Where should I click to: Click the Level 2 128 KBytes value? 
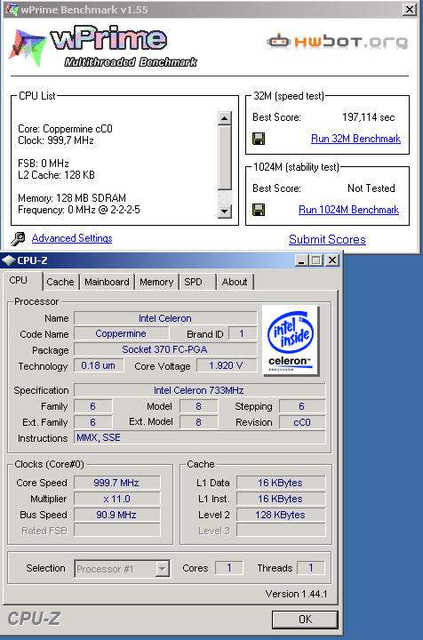pos(281,515)
